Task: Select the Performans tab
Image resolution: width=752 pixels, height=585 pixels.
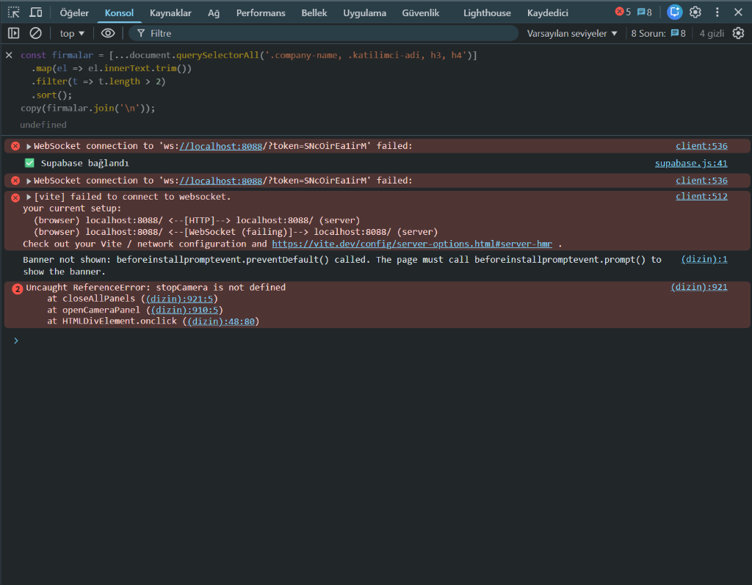Action: [261, 13]
